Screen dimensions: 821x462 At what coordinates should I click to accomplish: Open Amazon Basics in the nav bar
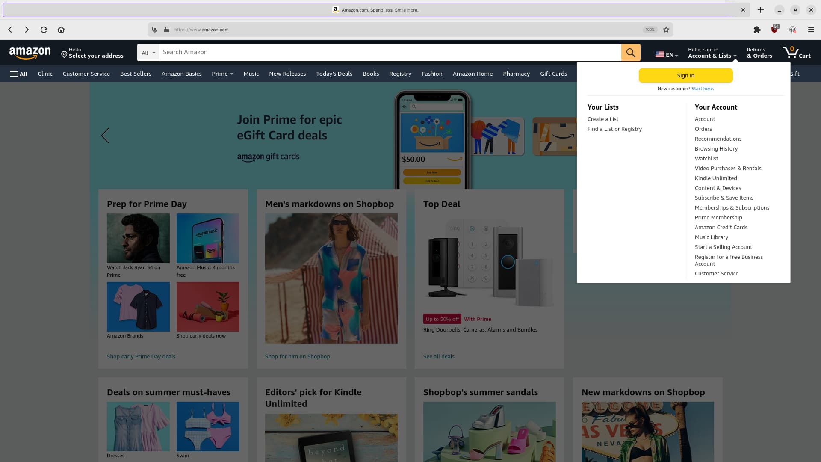[x=181, y=74]
